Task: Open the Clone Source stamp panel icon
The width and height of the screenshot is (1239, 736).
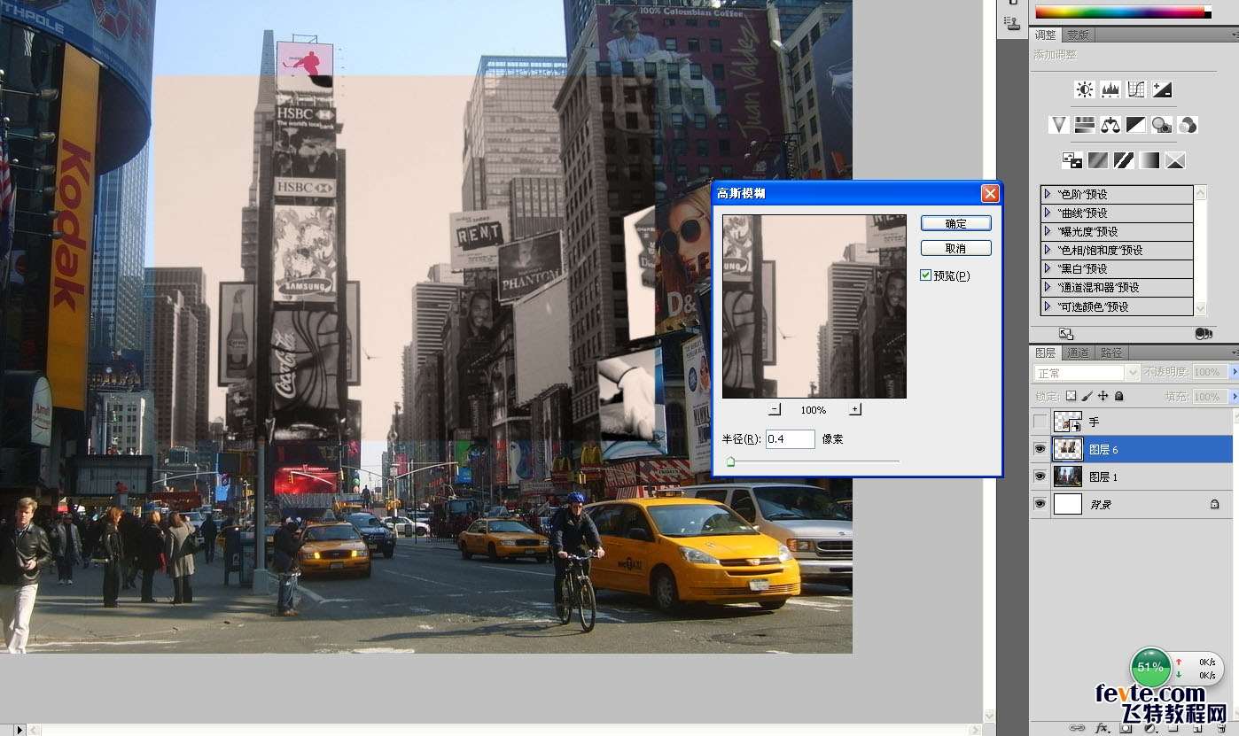Action: 1013,23
